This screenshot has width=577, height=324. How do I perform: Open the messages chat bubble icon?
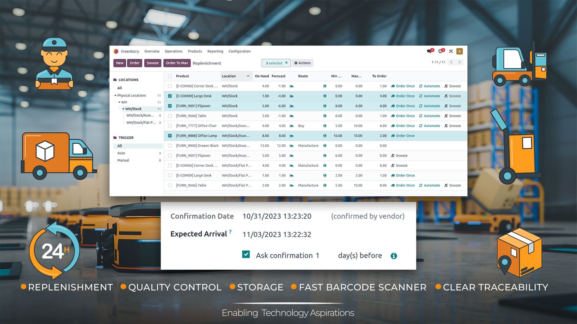(x=429, y=51)
